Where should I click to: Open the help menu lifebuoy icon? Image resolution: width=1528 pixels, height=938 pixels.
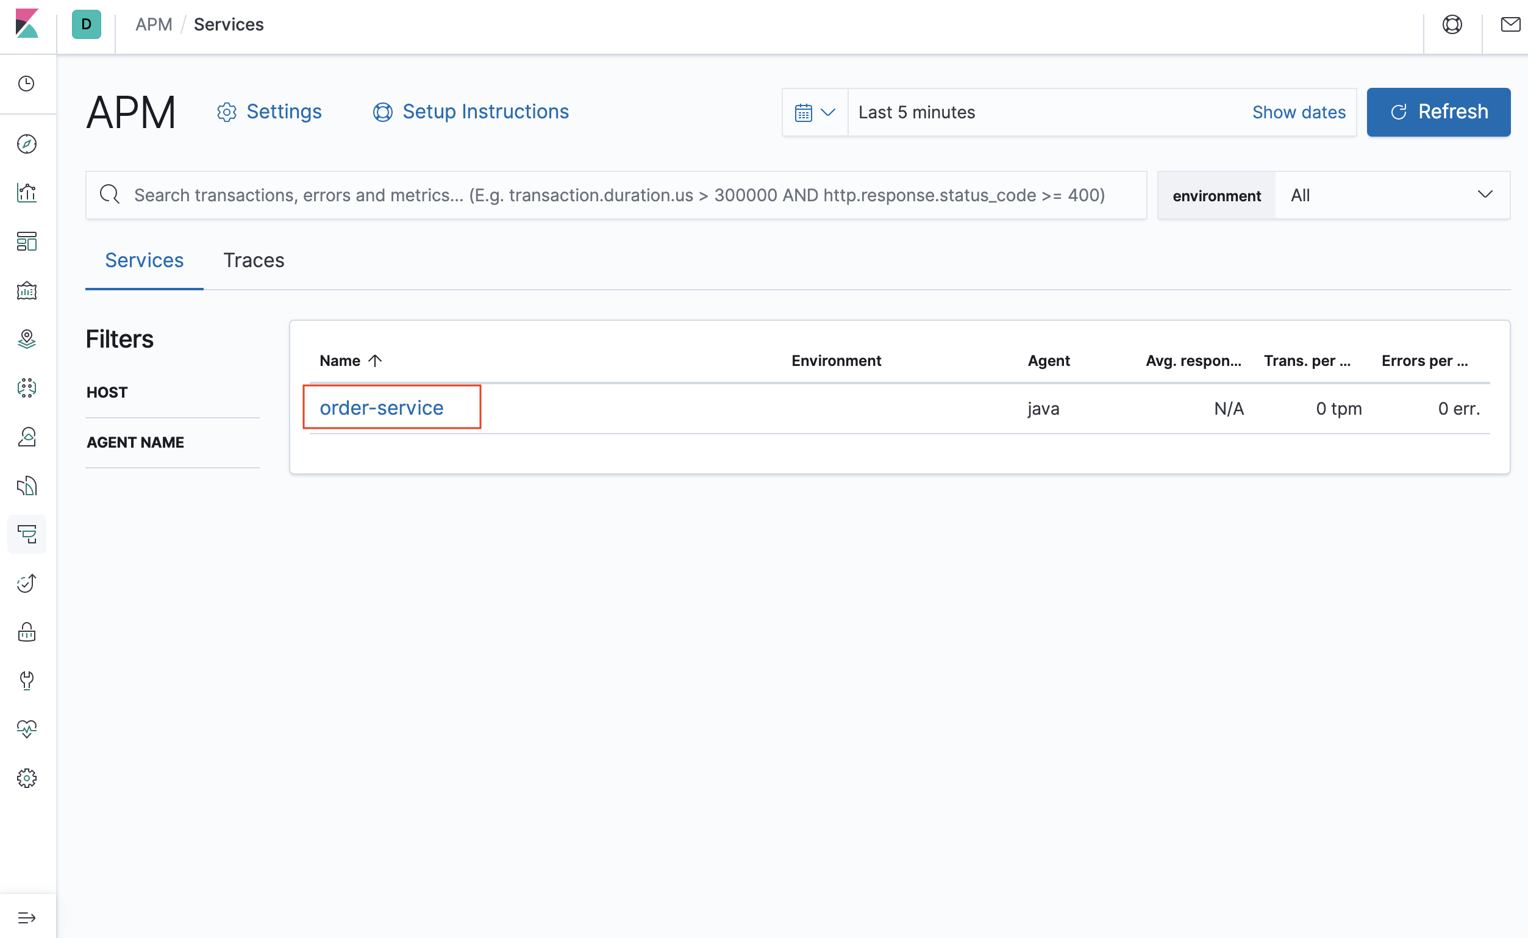1452,25
